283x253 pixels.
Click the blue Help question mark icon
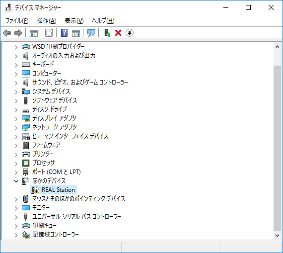tap(64, 33)
